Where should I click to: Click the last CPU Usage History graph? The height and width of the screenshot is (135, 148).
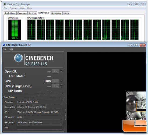click(x=134, y=30)
